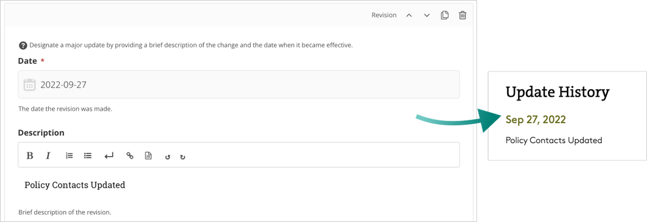Click the Date field showing 2022-09-27

coord(239,84)
